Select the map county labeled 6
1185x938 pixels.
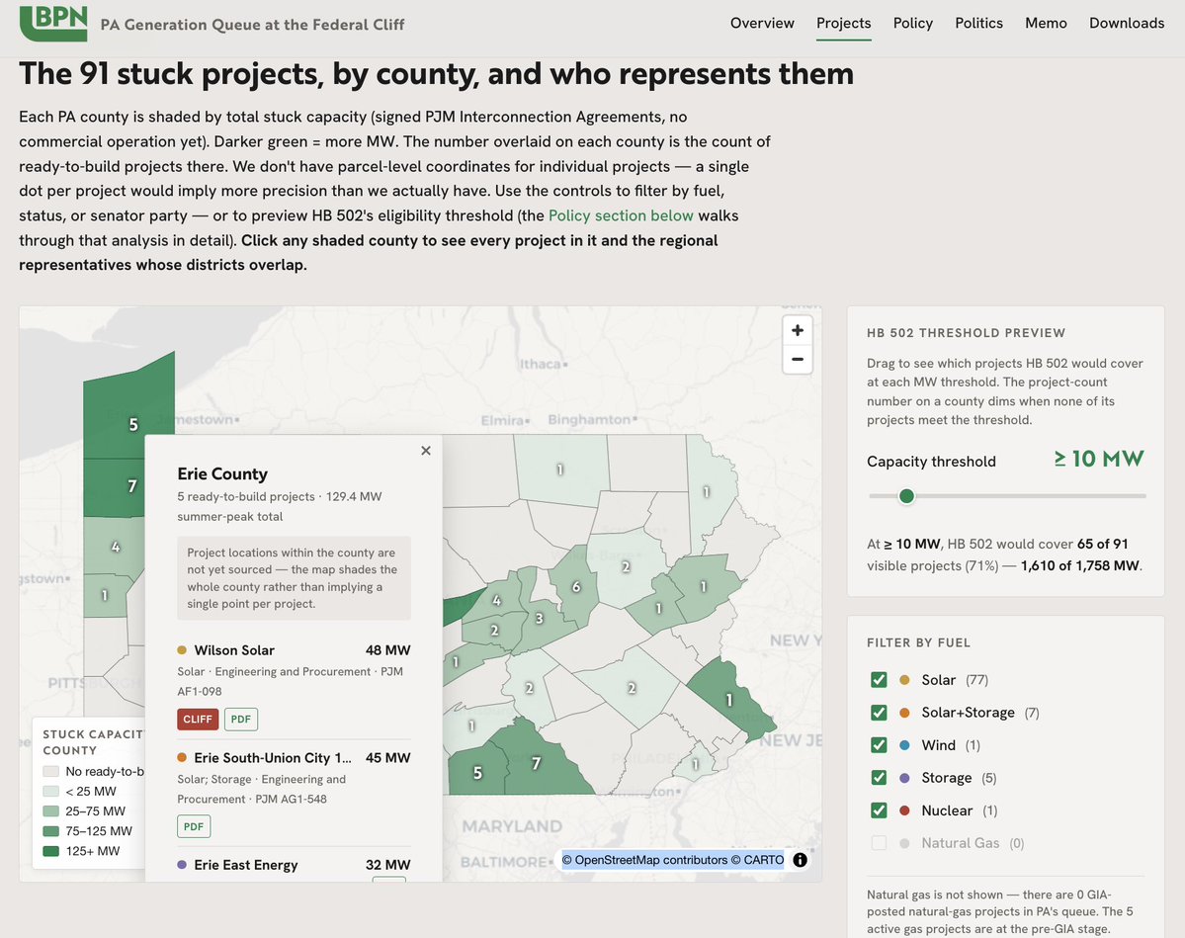click(576, 586)
